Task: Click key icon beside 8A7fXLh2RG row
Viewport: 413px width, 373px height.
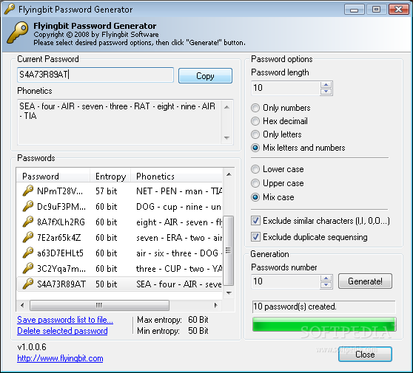Action: pos(28,222)
